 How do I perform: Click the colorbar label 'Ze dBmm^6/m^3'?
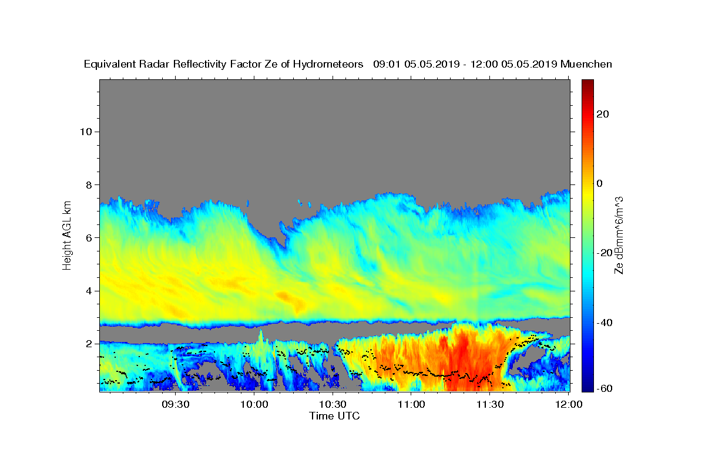[x=619, y=235]
